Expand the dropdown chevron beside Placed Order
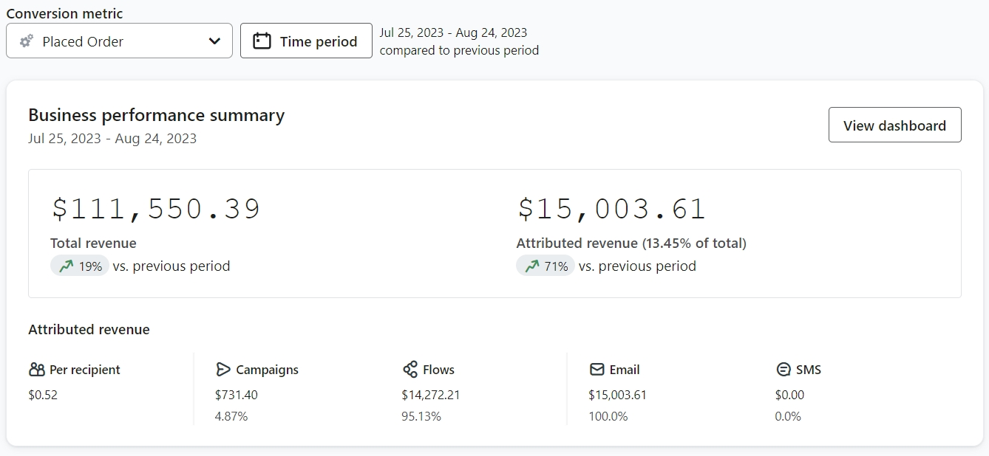 point(214,41)
